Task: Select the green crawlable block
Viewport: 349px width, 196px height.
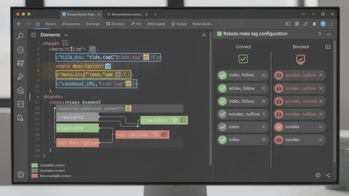Action: [x=77, y=128]
